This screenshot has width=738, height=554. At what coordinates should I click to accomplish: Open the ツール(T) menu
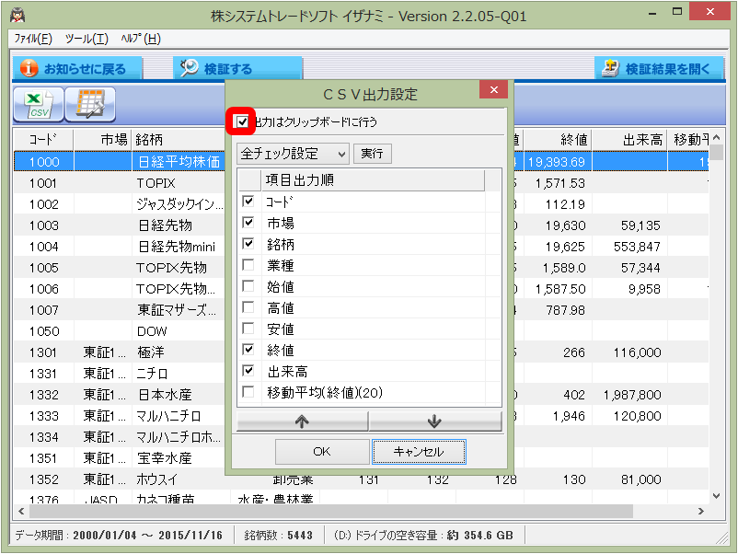[86, 39]
